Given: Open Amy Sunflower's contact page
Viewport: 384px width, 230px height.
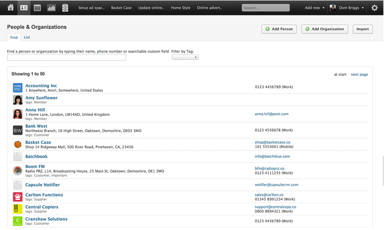Looking at the screenshot, I should 41,98.
